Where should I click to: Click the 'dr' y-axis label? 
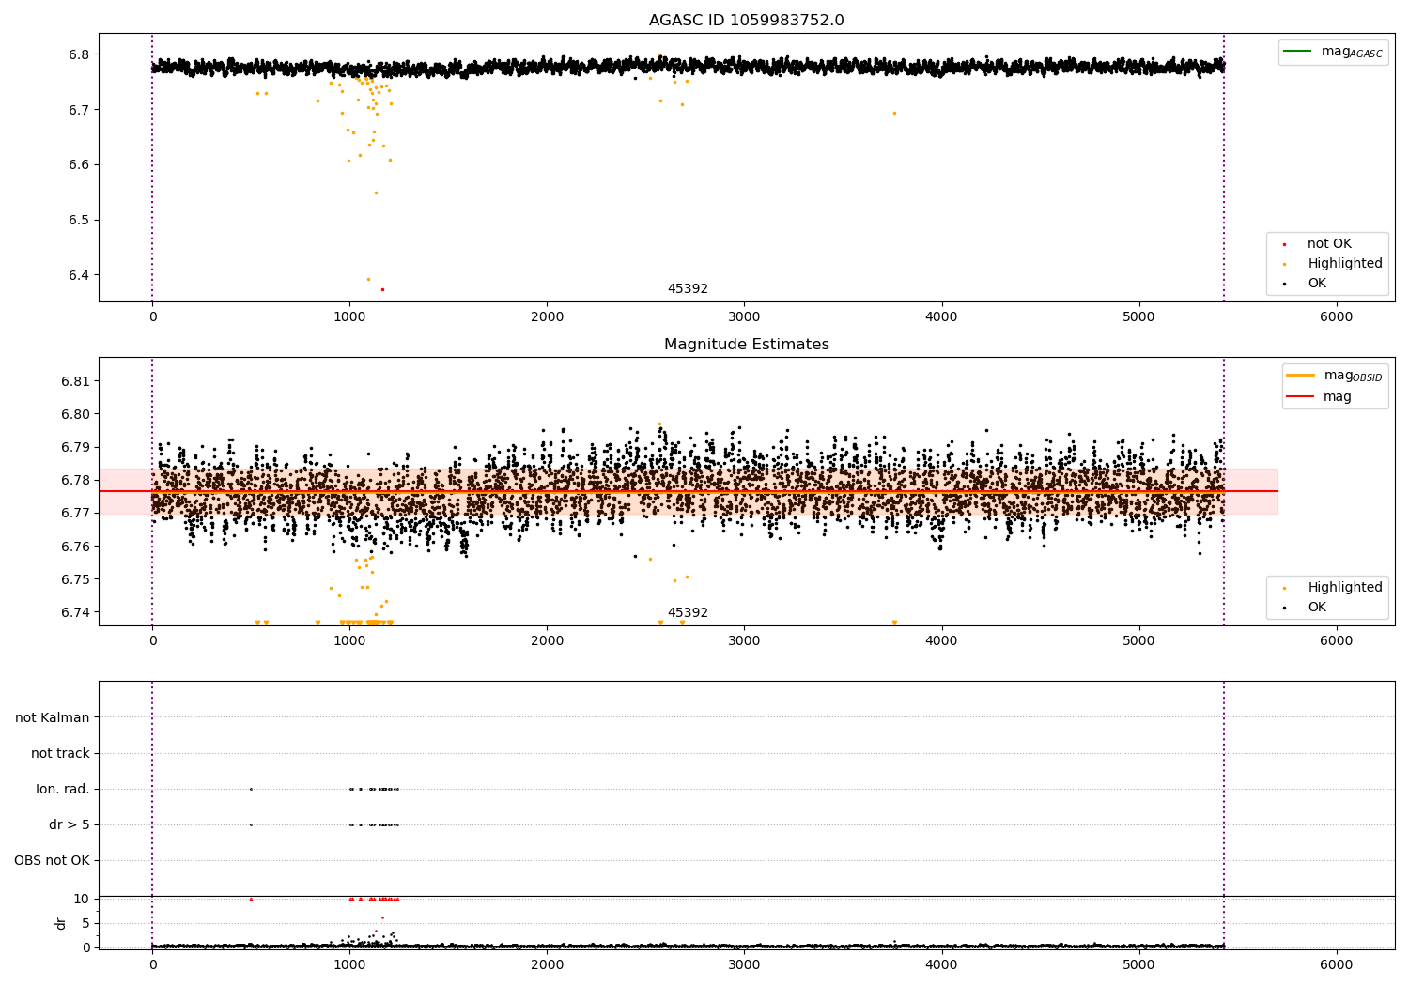pos(61,923)
